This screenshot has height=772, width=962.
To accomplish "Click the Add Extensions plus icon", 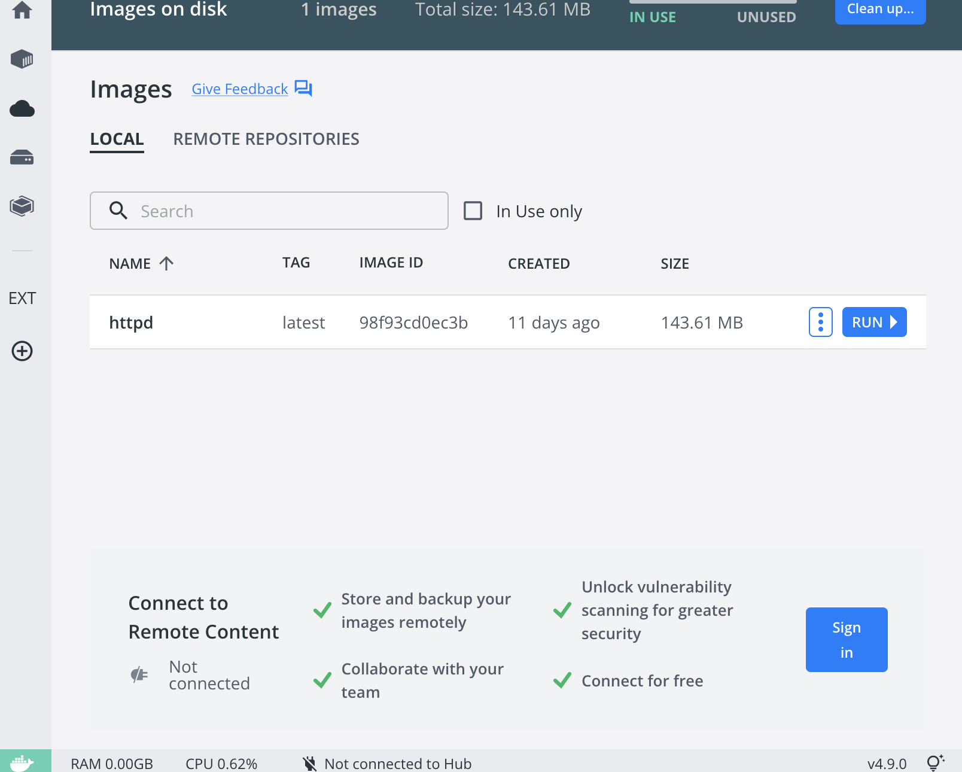I will (22, 351).
